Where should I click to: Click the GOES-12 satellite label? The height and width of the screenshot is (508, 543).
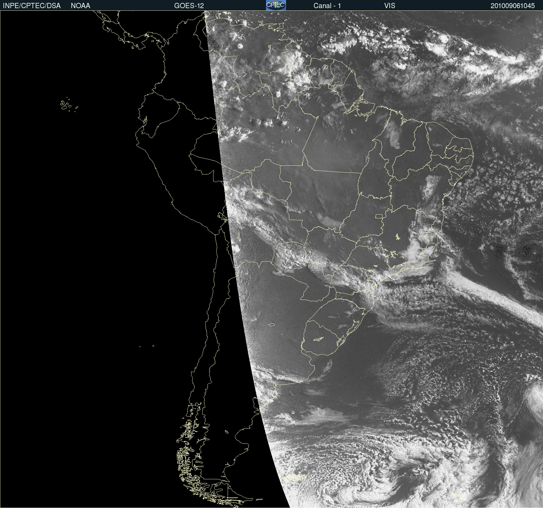tap(189, 6)
